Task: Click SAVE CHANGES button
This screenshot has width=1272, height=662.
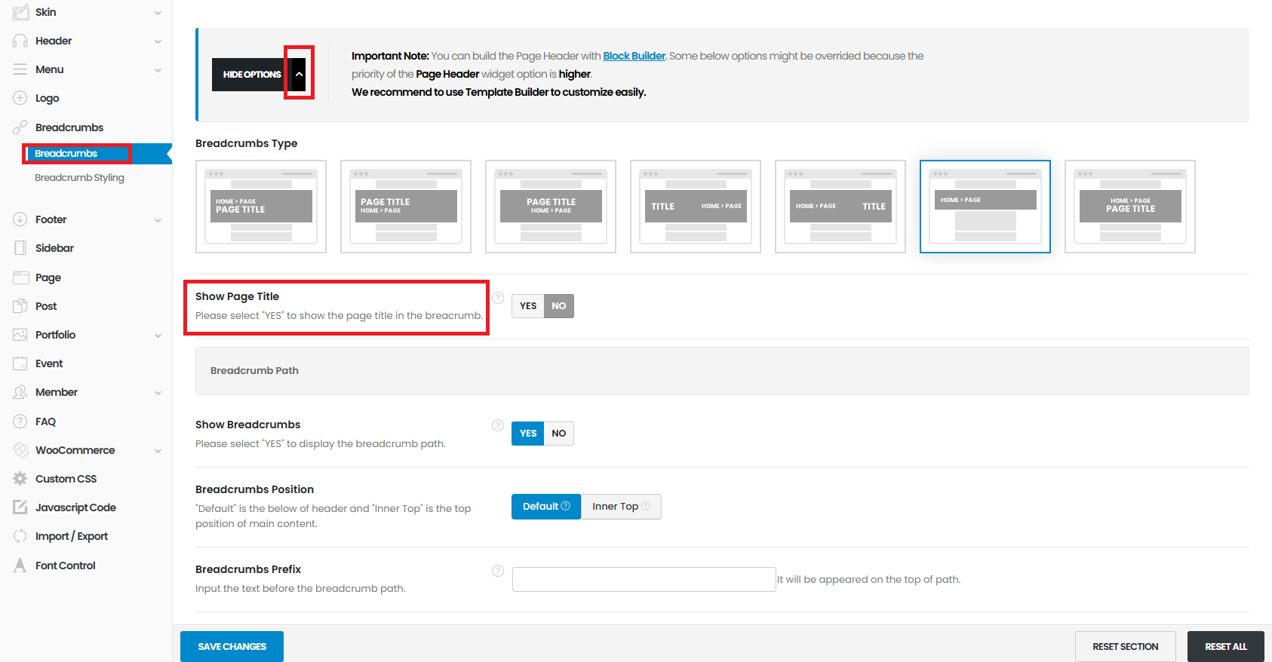Action: click(x=232, y=647)
